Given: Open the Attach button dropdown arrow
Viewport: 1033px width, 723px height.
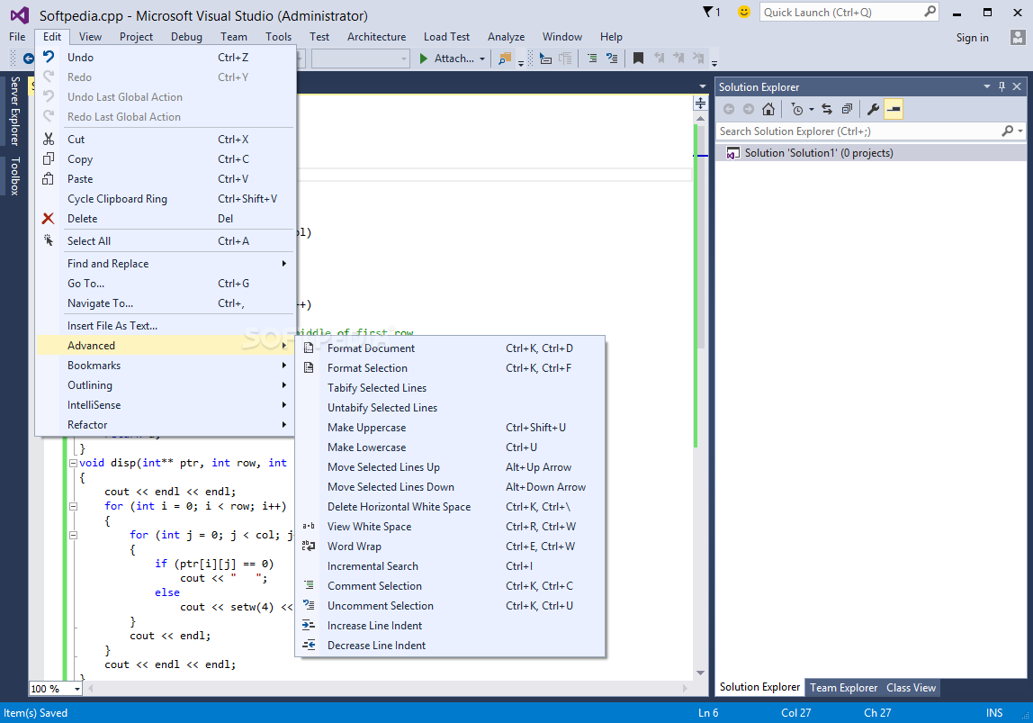Looking at the screenshot, I should [482, 59].
